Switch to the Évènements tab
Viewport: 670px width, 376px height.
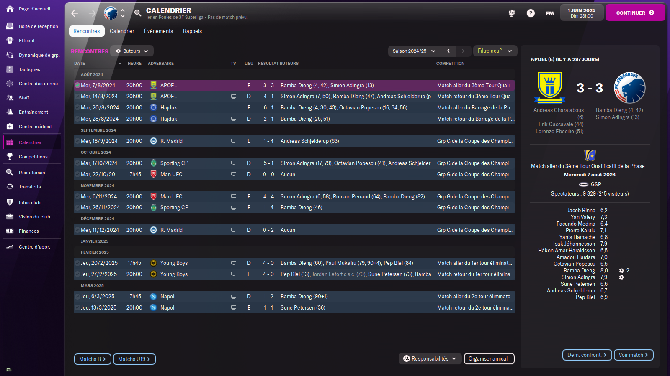coord(158,31)
